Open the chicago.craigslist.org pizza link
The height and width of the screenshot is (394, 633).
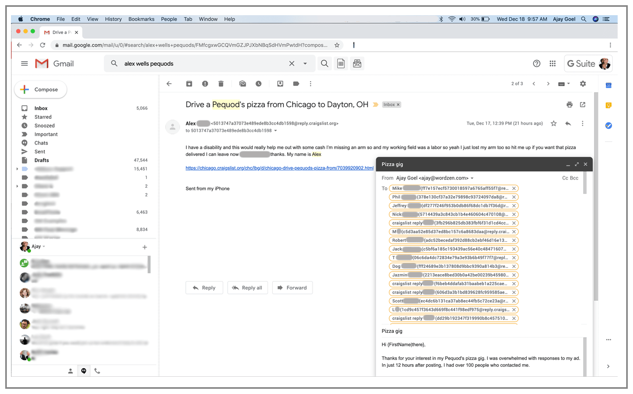pos(280,168)
